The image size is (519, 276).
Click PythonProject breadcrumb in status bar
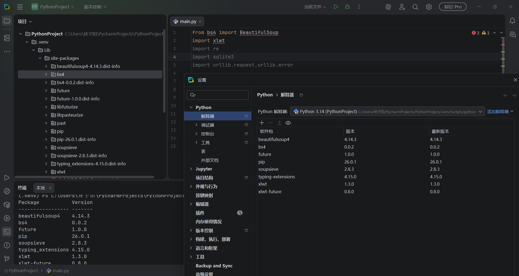[x=21, y=271]
